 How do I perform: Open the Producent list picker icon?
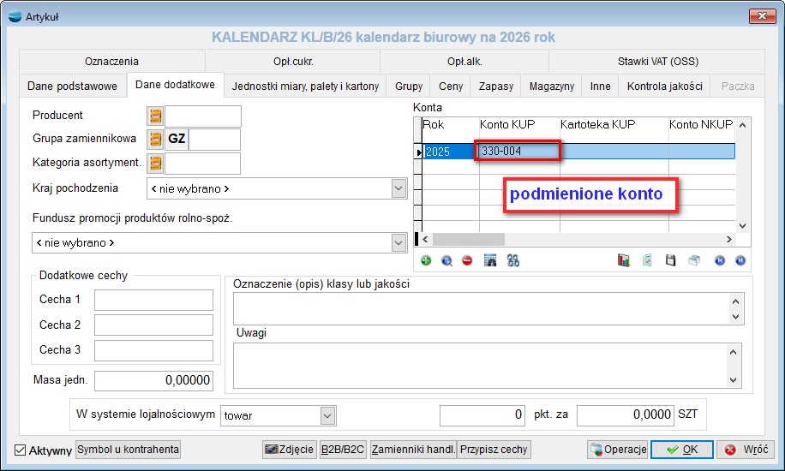[x=155, y=116]
